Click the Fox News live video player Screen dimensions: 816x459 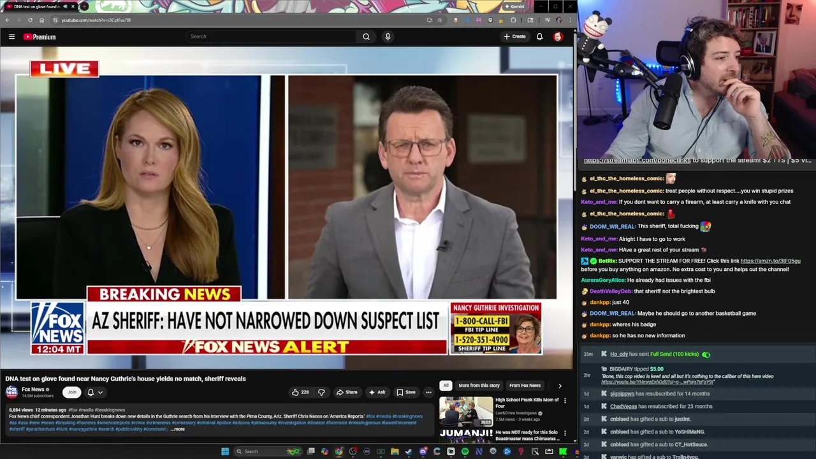(286, 208)
